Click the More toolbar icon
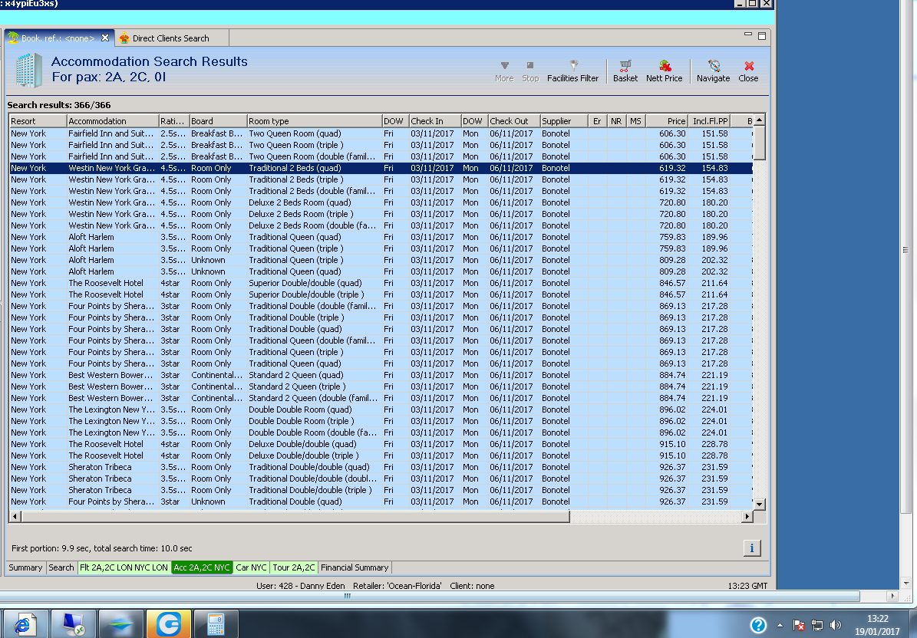 tap(504, 71)
